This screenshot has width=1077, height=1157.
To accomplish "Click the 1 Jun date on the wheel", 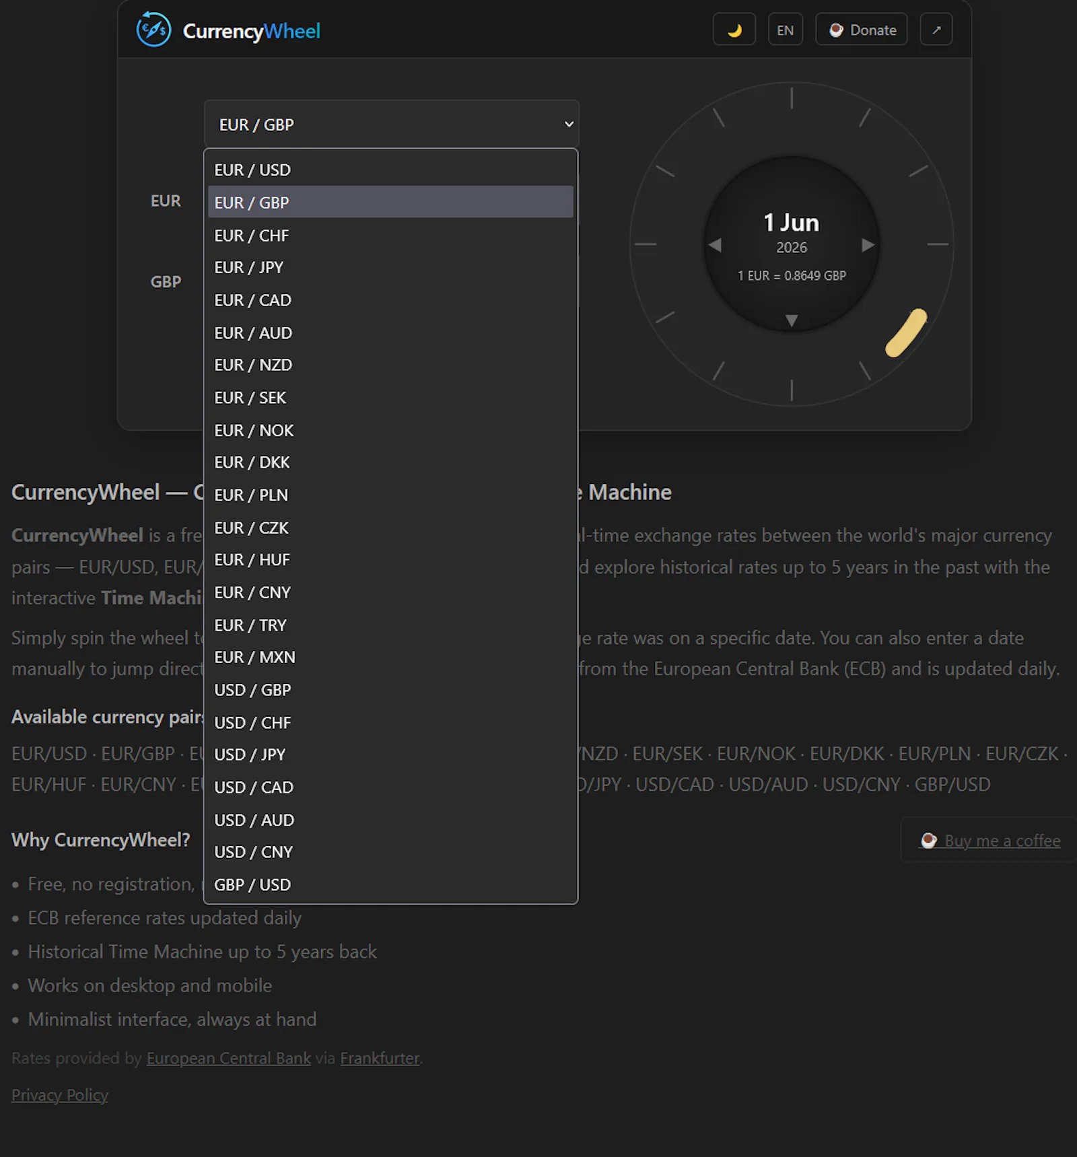I will point(792,223).
